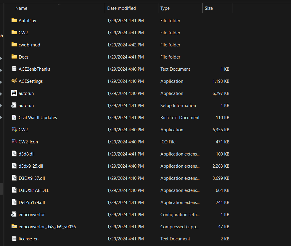Select the cwdb_mod folder icon
The height and width of the screenshot is (246, 291).
click(14, 44)
